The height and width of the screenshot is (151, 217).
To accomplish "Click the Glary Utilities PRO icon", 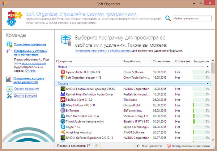I will (63, 105).
